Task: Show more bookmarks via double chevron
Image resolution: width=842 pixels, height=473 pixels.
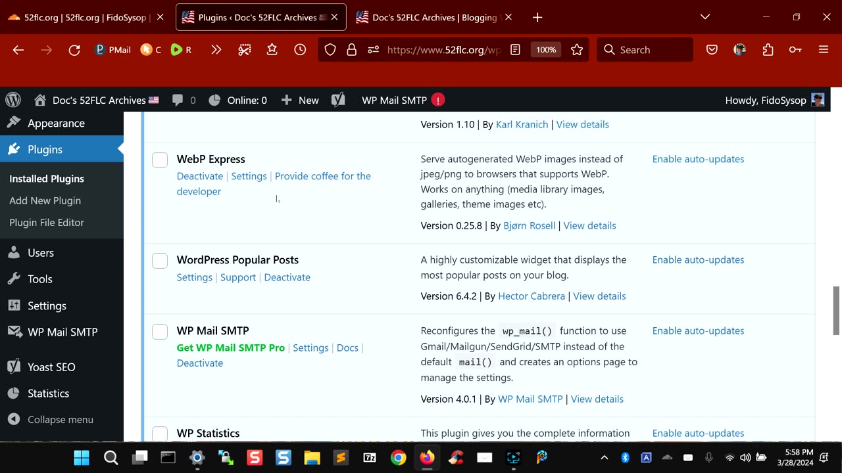Action: (x=216, y=50)
